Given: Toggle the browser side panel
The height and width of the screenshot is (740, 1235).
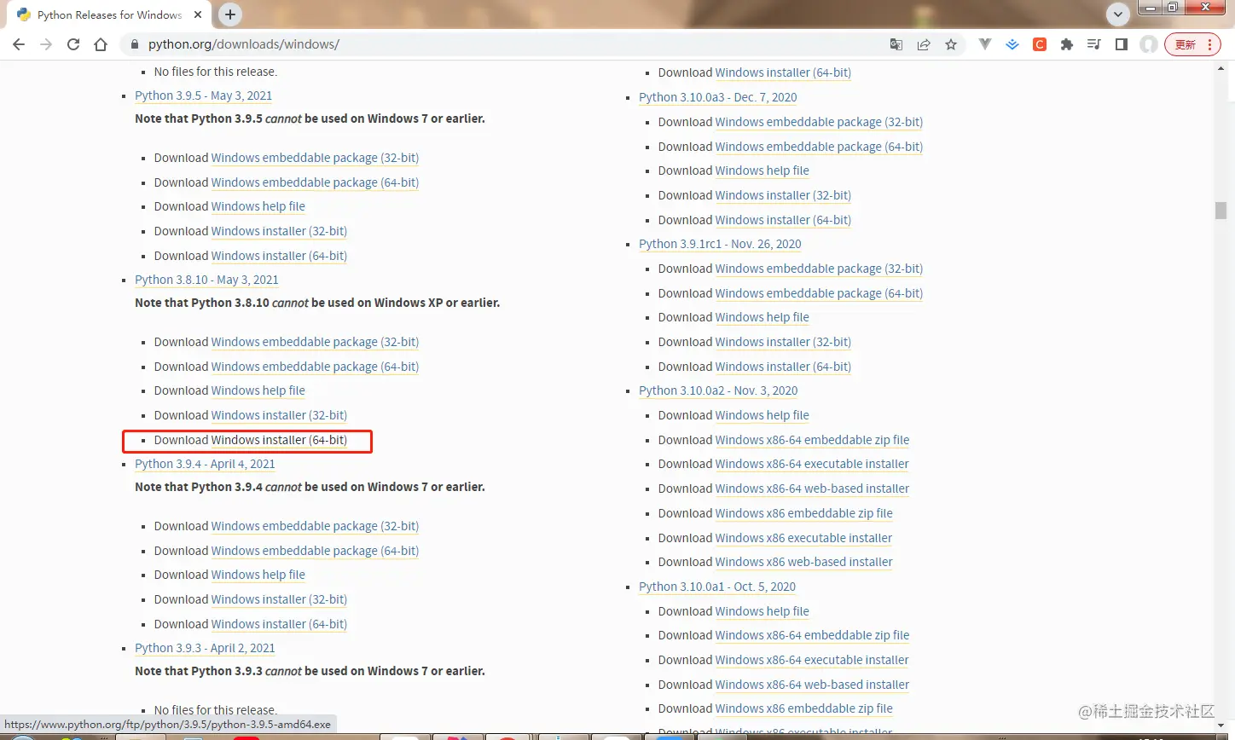Looking at the screenshot, I should (1122, 44).
